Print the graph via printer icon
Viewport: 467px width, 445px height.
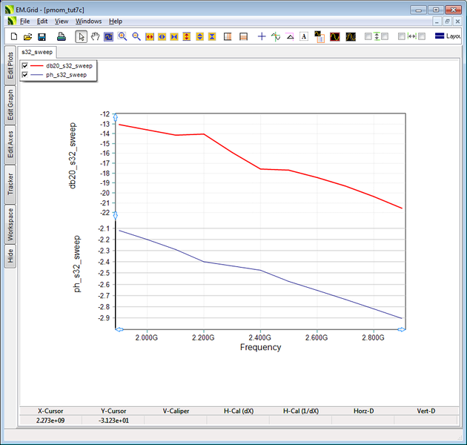tap(56, 36)
